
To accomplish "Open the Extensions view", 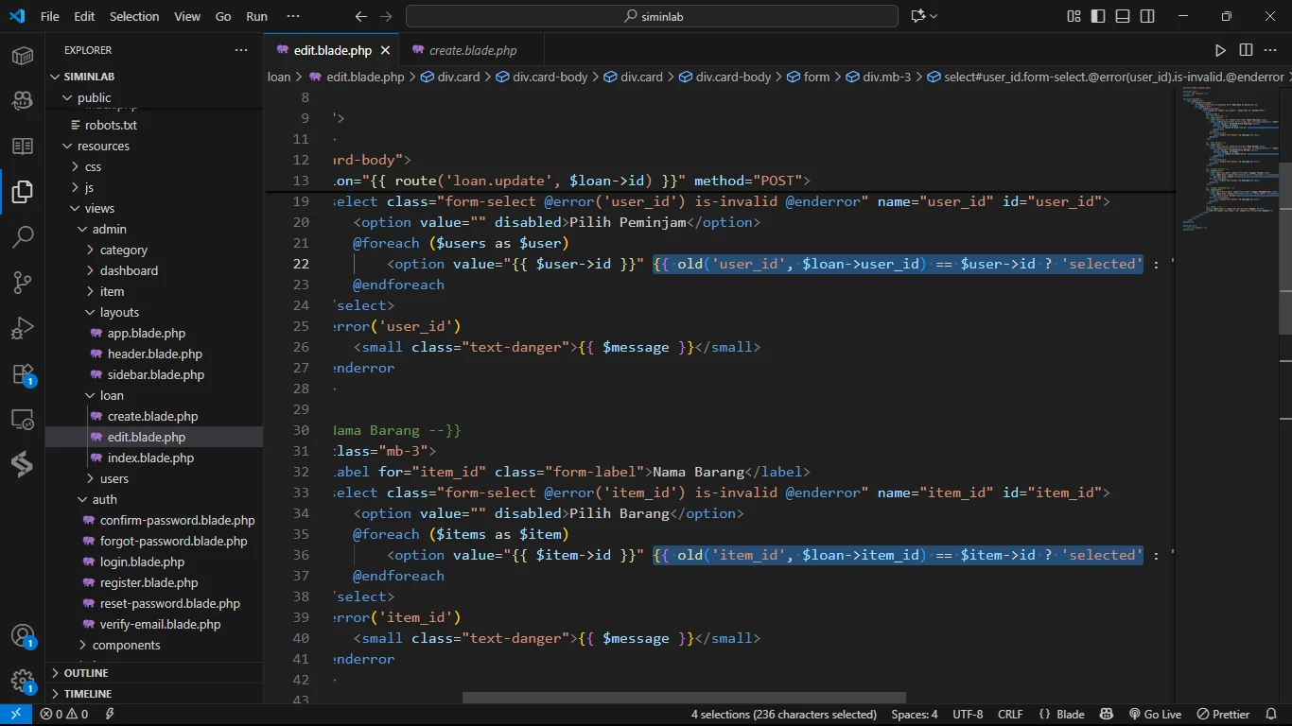I will 23,374.
